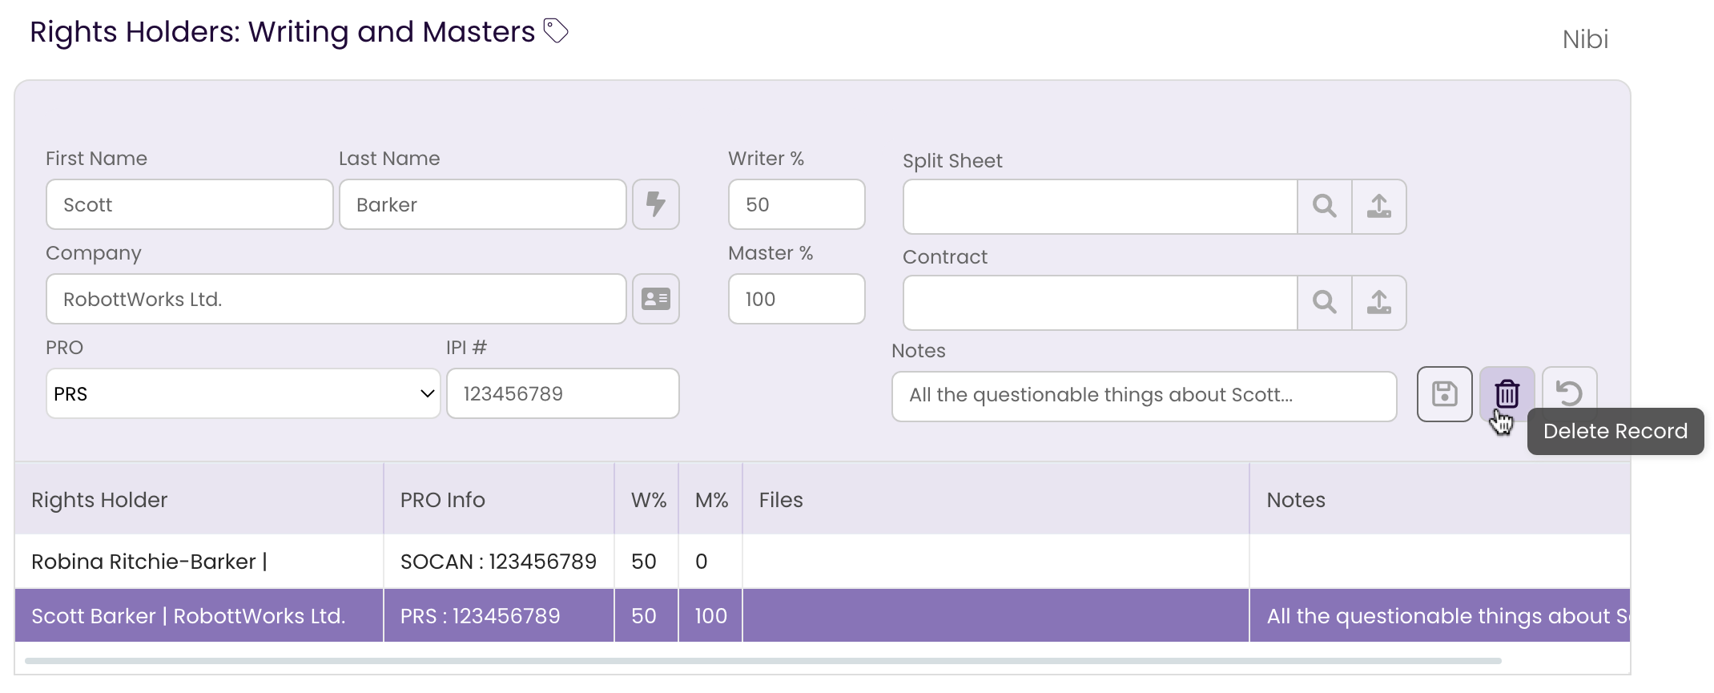The width and height of the screenshot is (1714, 693).
Task: Click the horizontal scrollbar below the table
Action: pos(763,661)
